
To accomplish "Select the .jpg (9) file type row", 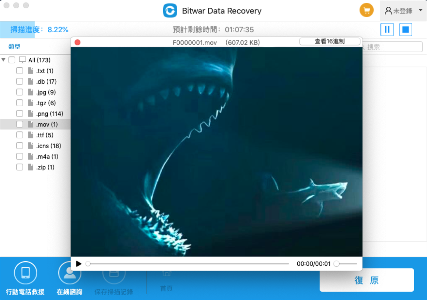I will [x=35, y=92].
